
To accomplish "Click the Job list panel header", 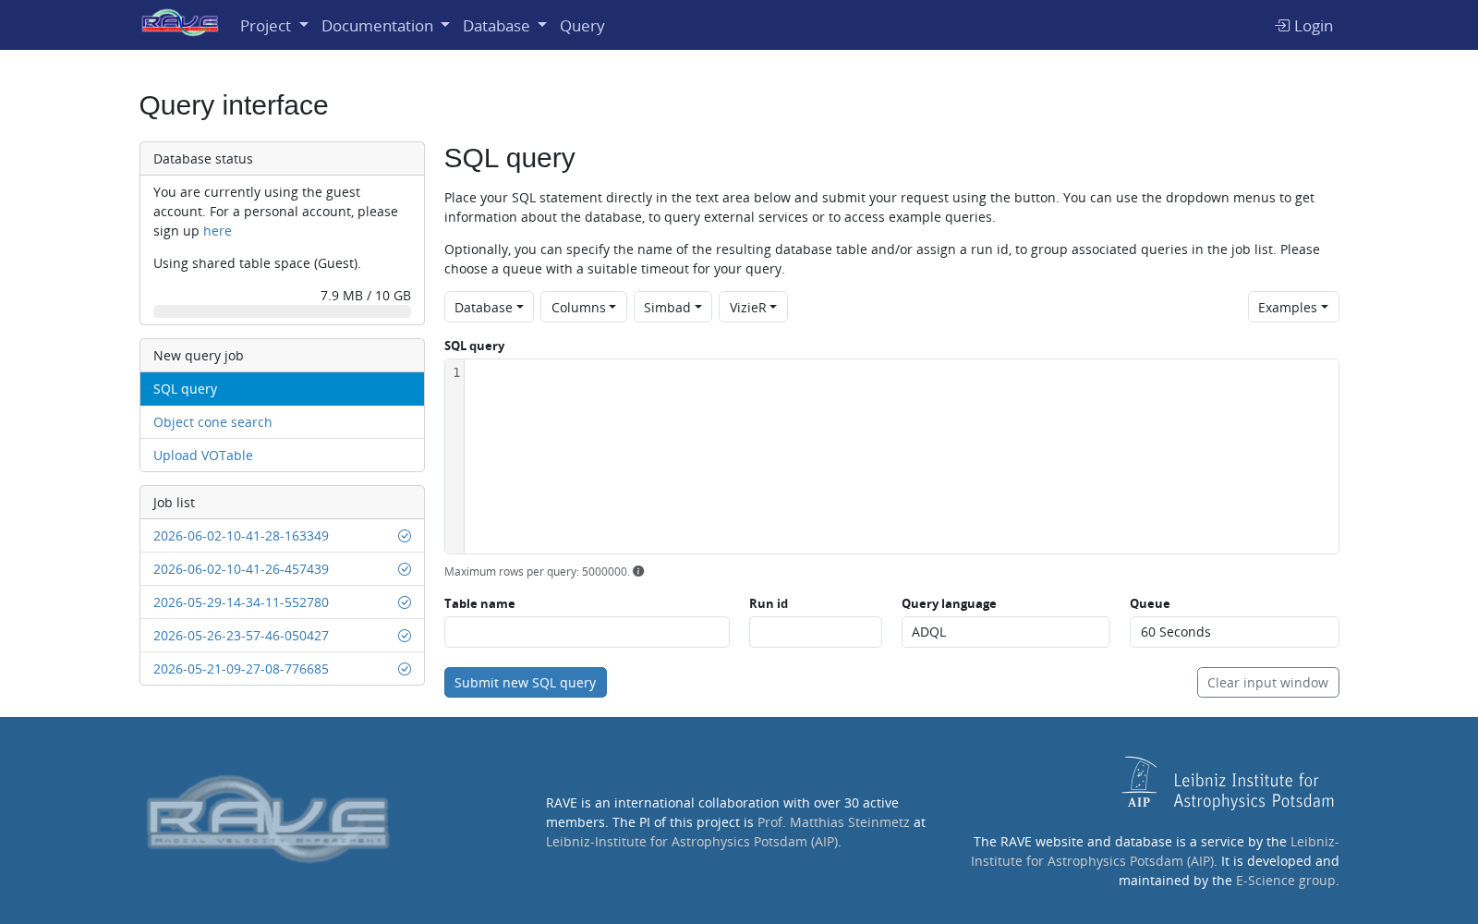I will tap(282, 503).
